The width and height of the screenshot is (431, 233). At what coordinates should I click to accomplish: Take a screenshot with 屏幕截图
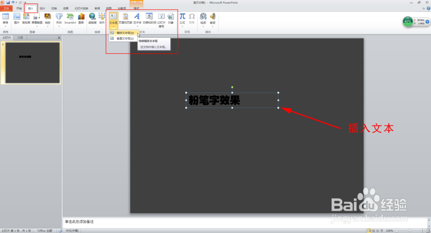click(x=37, y=19)
